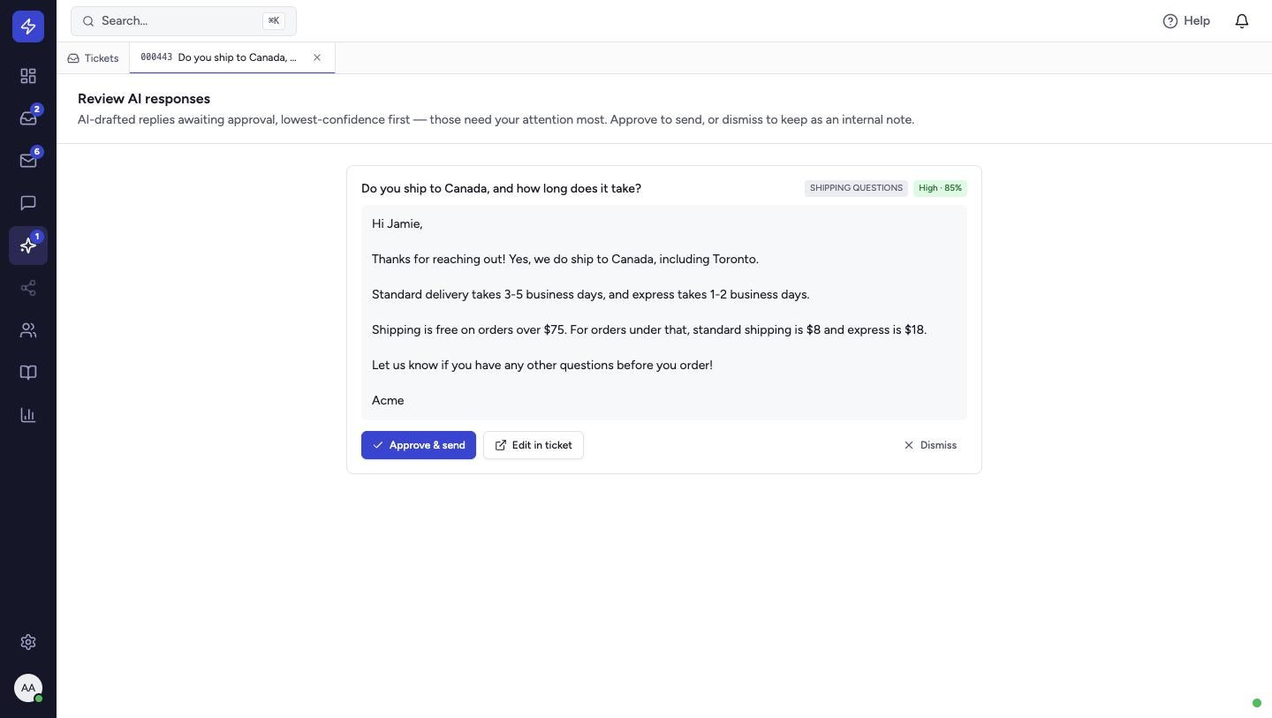Click Edit in ticket button
1272x718 pixels.
(534, 445)
